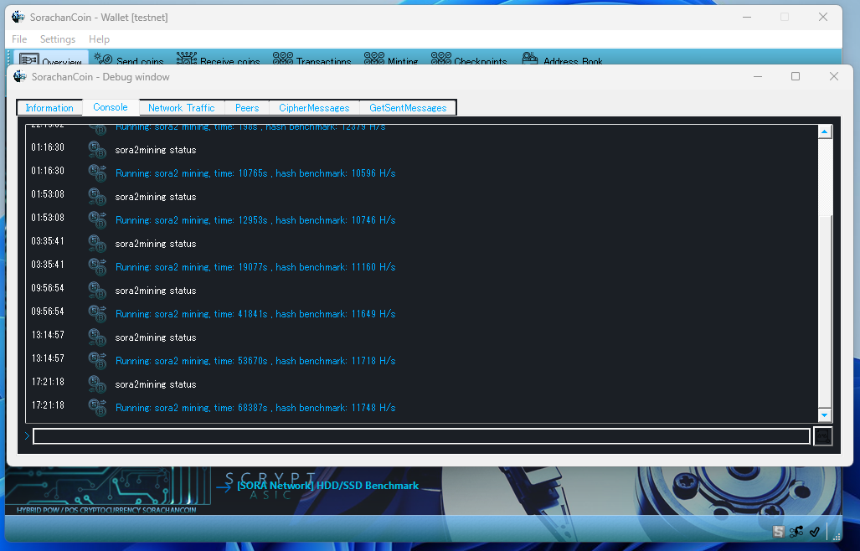Open the CipherMessages tab
This screenshot has height=551, width=860.
[x=314, y=108]
